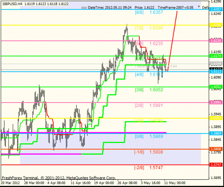Select the 1.6235 value in pink
The height and width of the screenshot is (187, 224).
(x=156, y=44)
